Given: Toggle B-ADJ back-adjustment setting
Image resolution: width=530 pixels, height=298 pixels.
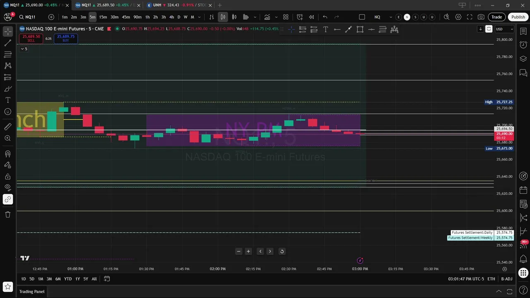Looking at the screenshot, I should [x=507, y=279].
